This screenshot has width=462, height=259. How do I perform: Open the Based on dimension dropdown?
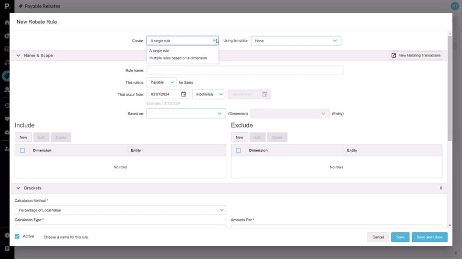[x=186, y=114]
